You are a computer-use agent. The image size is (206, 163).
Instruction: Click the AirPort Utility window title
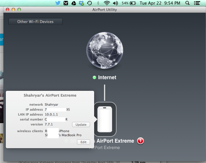click(104, 10)
